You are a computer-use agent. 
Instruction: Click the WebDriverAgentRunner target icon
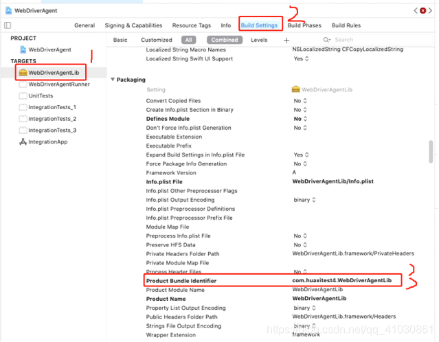[x=23, y=84]
